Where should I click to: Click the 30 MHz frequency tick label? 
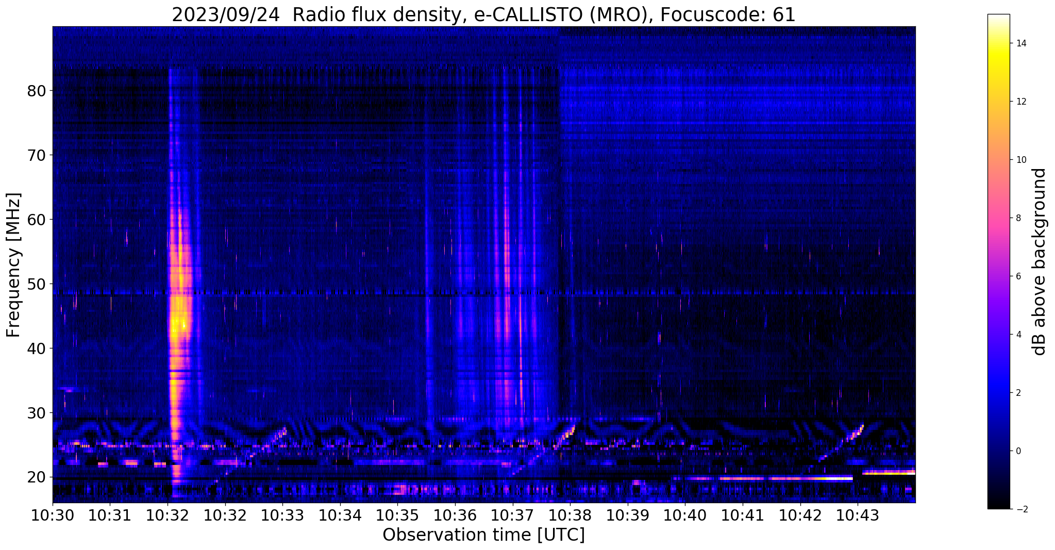pyautogui.click(x=37, y=413)
